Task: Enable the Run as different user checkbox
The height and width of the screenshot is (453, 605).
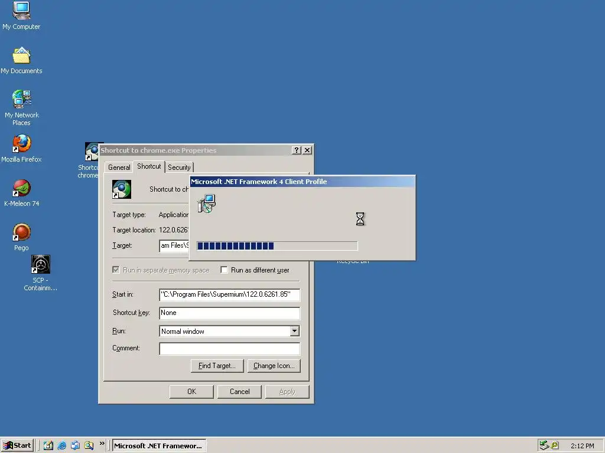Action: [224, 270]
